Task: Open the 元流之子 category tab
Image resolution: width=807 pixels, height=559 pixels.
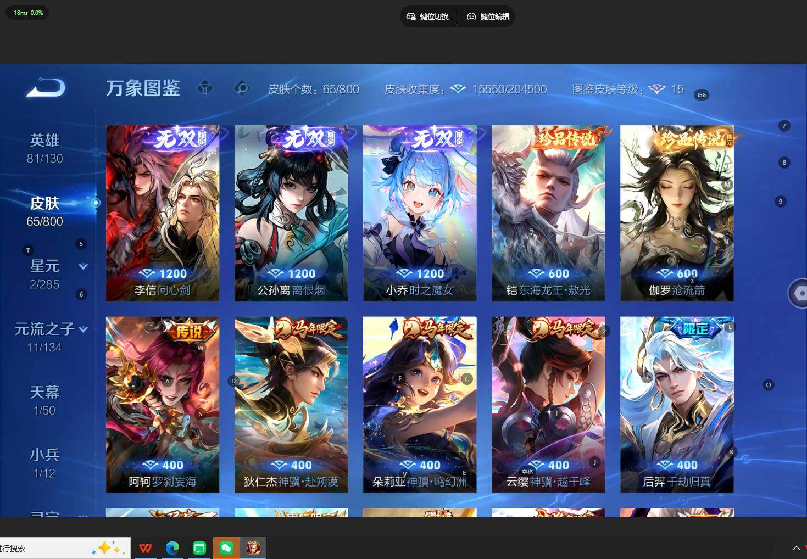Action: [x=44, y=337]
